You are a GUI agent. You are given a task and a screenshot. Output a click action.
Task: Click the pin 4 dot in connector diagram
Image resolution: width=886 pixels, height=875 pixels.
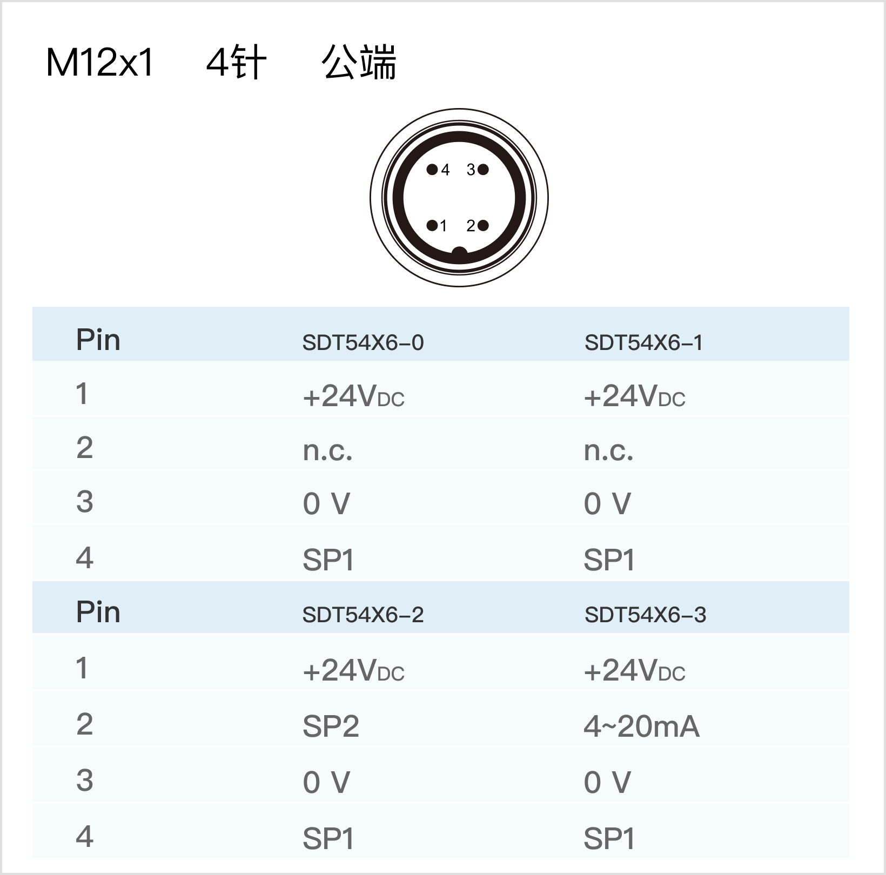(x=432, y=170)
